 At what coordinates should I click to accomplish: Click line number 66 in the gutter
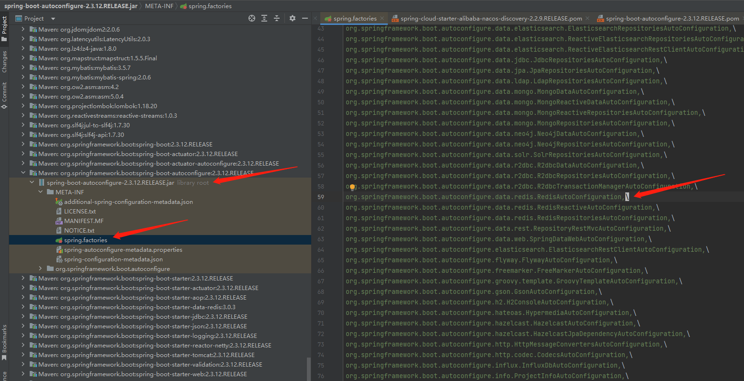(321, 270)
